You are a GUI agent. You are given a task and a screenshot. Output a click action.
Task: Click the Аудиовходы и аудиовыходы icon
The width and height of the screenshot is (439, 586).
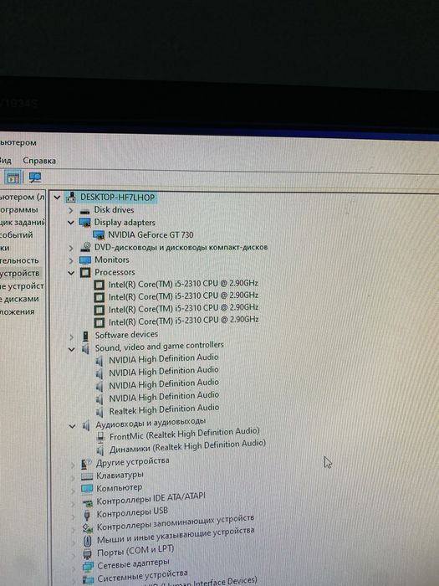click(x=86, y=425)
